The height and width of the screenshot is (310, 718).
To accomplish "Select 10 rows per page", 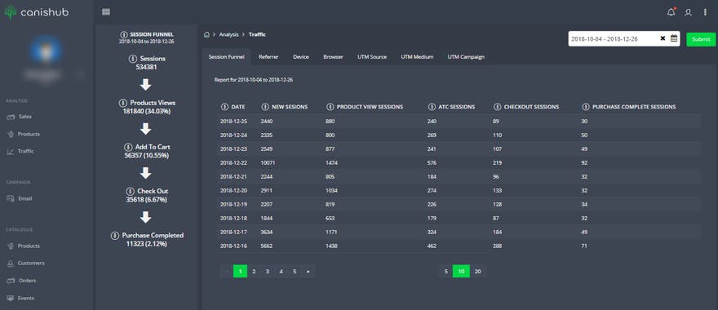I will point(461,272).
